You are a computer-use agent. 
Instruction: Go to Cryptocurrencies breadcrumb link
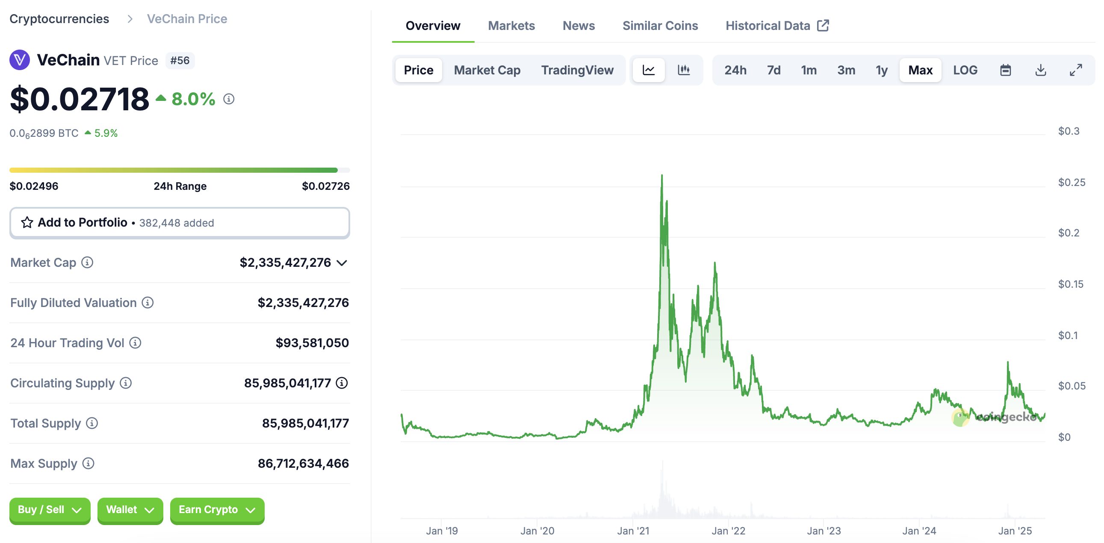59,19
